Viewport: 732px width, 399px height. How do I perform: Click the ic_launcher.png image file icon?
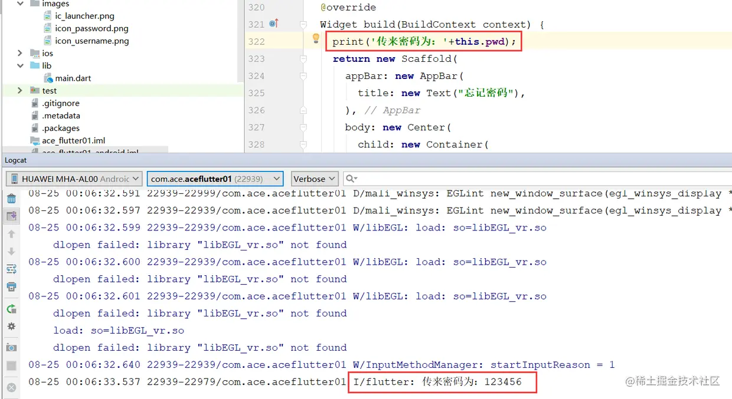(x=48, y=16)
